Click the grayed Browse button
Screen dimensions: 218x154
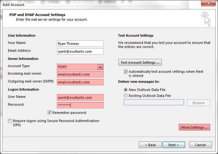[x=199, y=103]
